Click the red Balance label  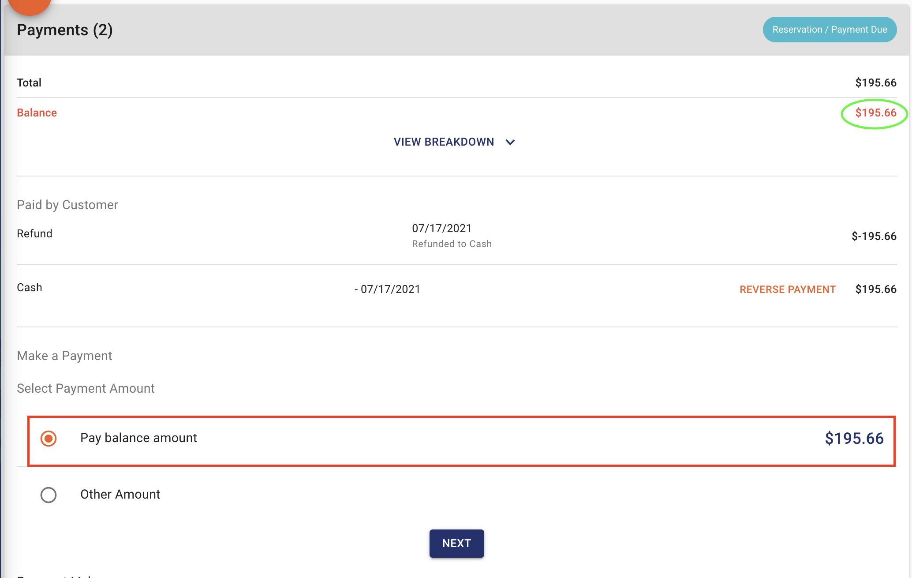37,113
